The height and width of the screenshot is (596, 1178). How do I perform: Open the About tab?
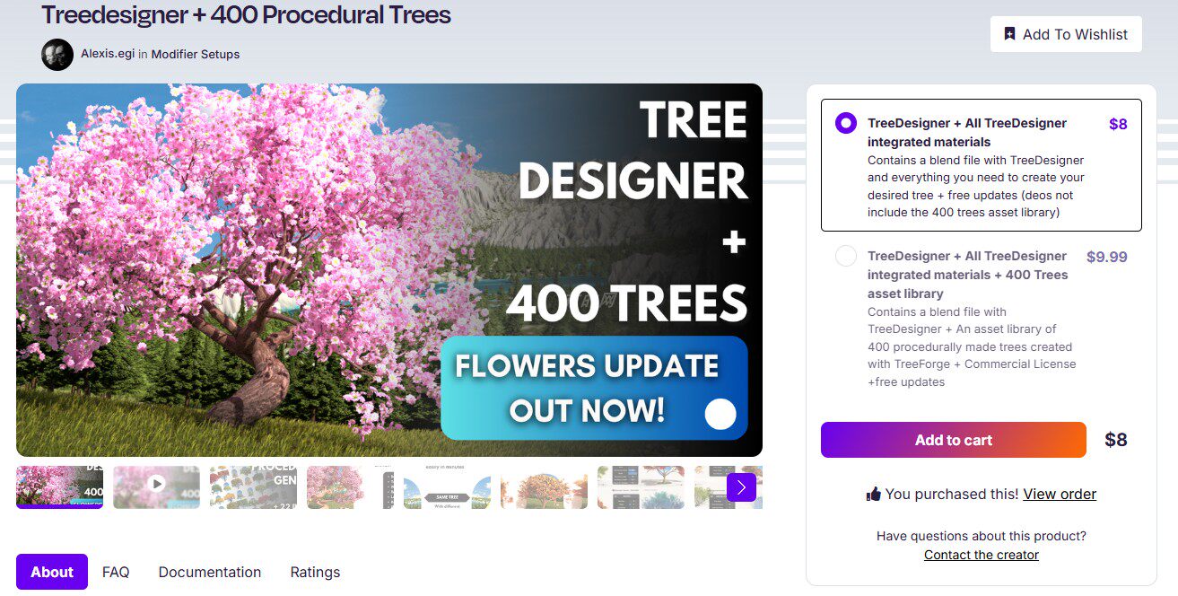point(52,572)
